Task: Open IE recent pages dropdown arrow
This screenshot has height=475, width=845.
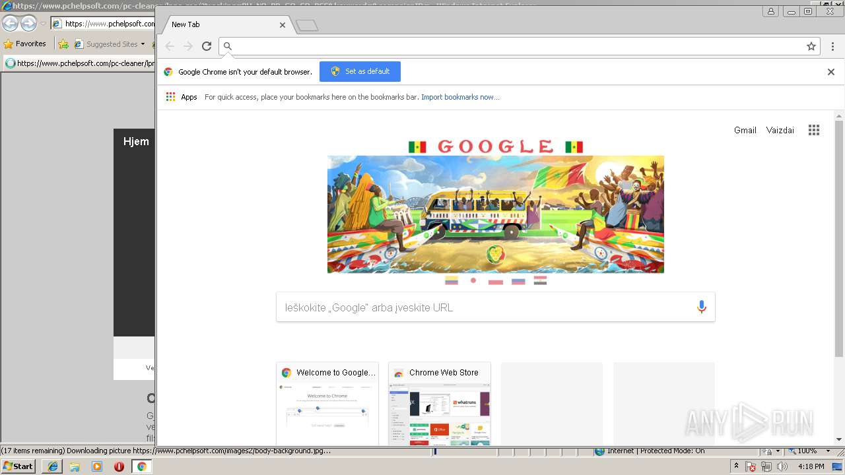Action: (43, 24)
